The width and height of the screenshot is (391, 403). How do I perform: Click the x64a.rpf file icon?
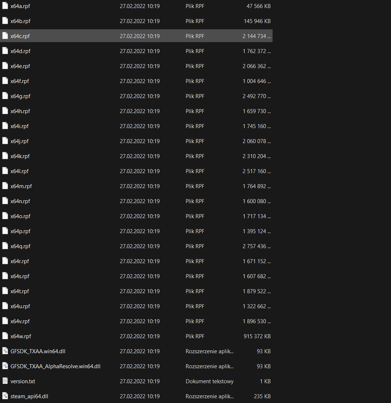pyautogui.click(x=5, y=6)
